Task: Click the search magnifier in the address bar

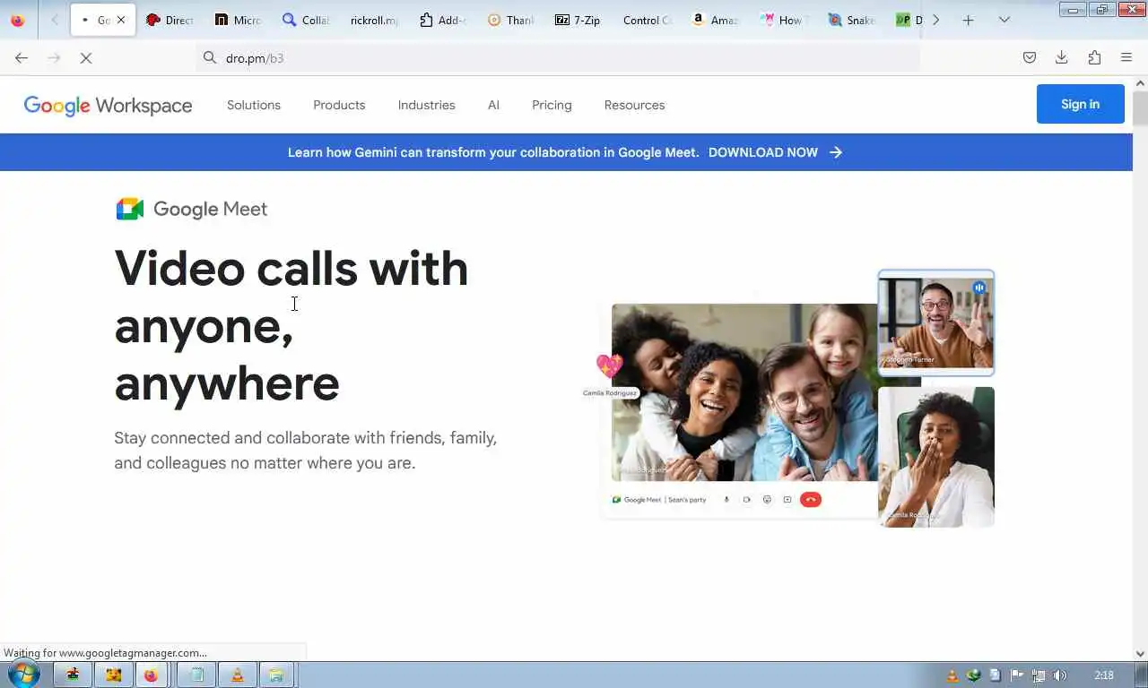Action: point(210,57)
